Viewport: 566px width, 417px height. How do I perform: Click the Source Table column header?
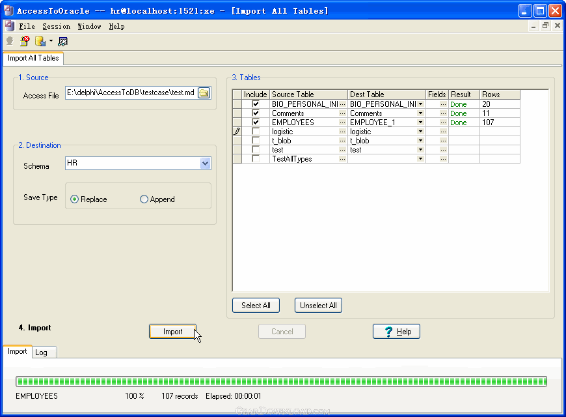click(308, 94)
